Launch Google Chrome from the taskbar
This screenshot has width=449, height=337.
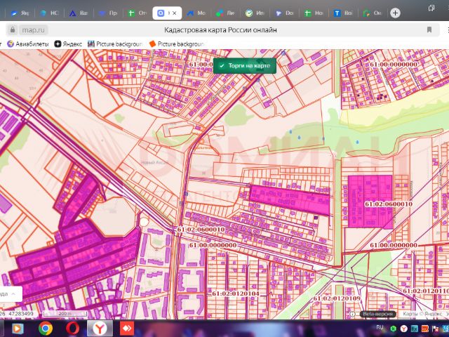pos(45,328)
